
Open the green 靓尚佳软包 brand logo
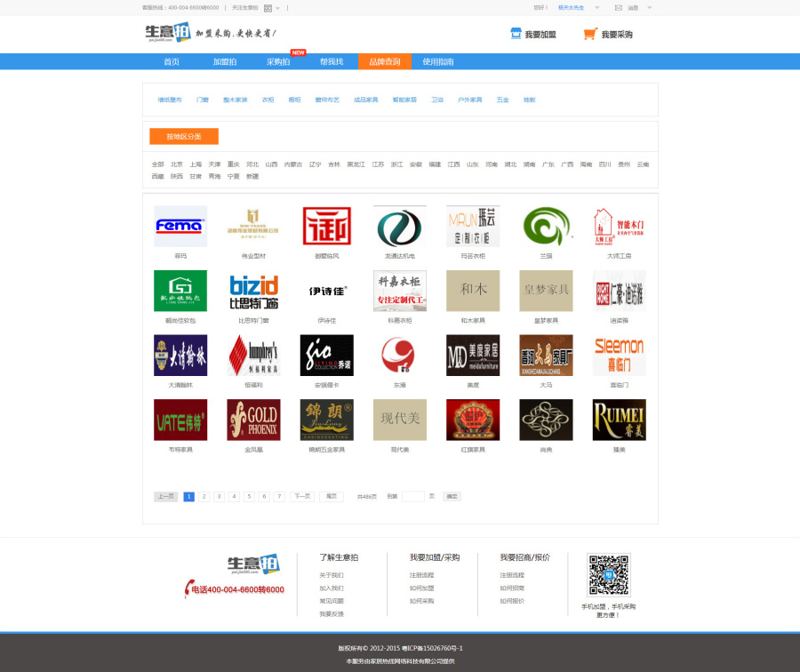point(180,291)
